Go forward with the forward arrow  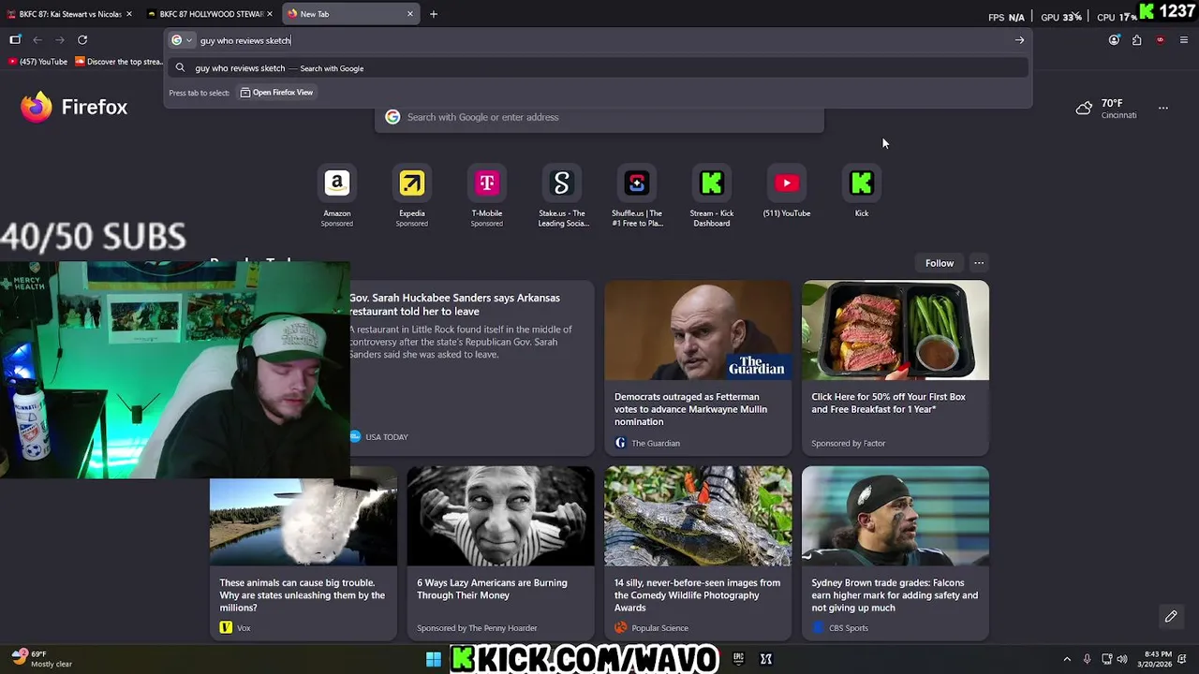point(59,39)
